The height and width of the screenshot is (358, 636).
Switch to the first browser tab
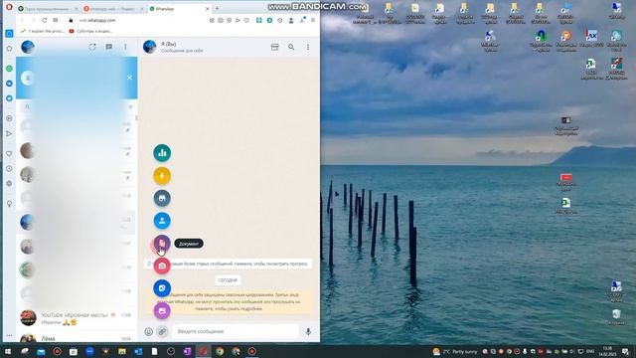[47, 9]
